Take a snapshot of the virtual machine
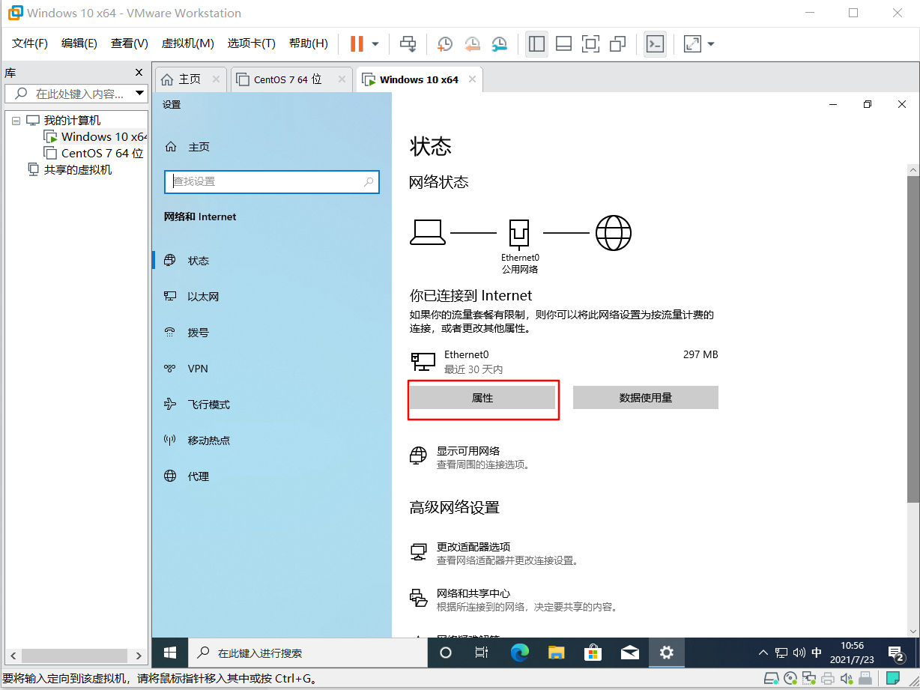The image size is (920, 690). click(x=444, y=43)
